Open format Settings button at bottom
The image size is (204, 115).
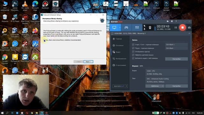click(x=176, y=86)
